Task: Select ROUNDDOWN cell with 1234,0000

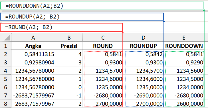Action: point(184,87)
